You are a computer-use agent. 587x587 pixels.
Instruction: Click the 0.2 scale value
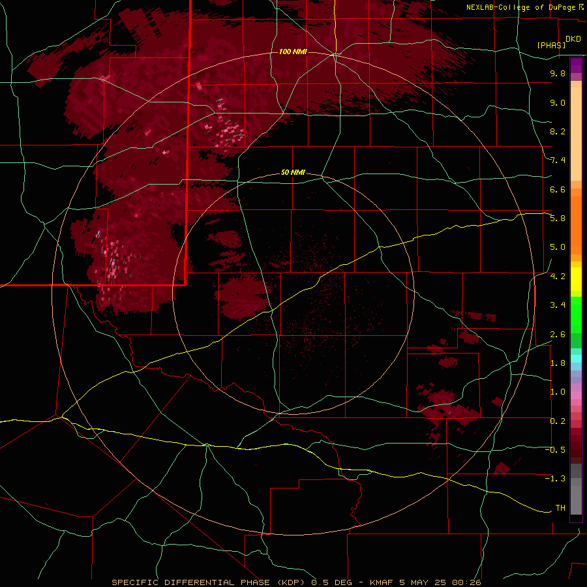[558, 421]
